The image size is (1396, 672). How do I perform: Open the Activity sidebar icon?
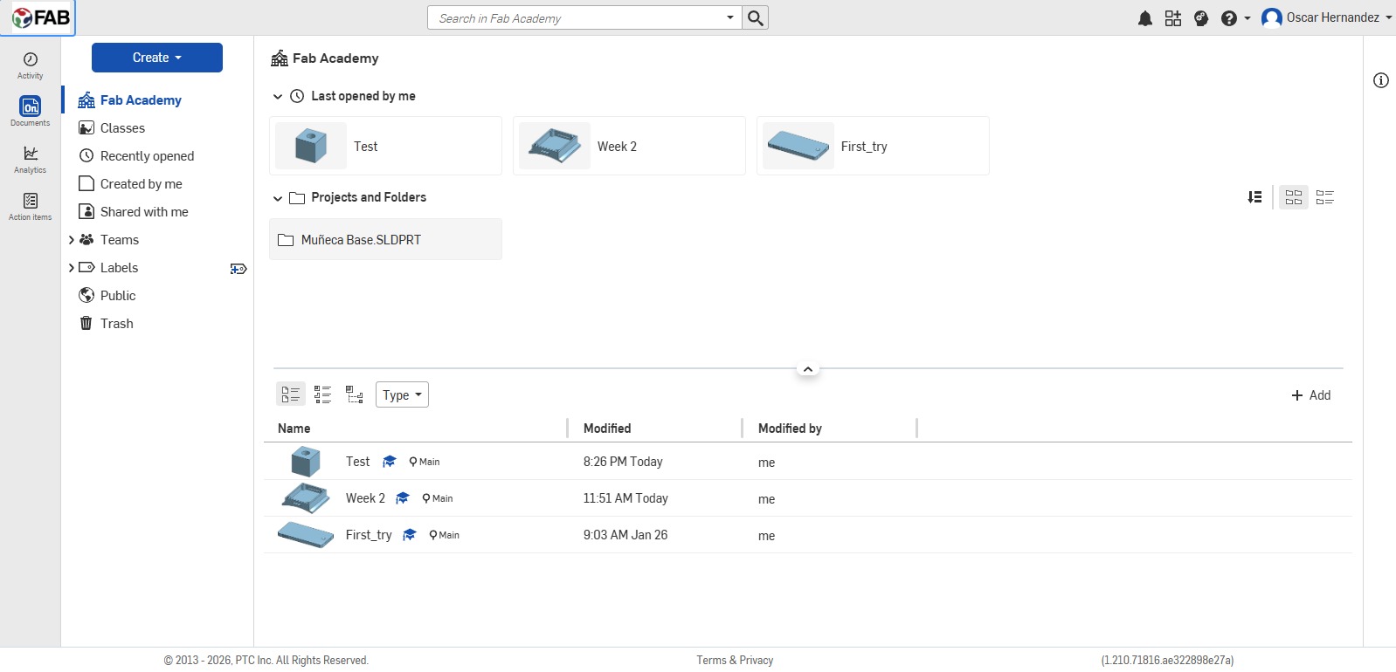[31, 65]
